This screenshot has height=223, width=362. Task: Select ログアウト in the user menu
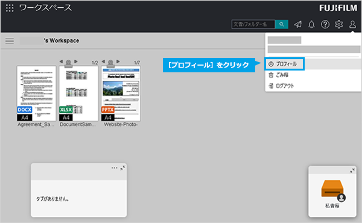(x=313, y=86)
